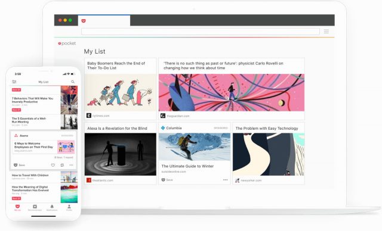The width and height of the screenshot is (382, 231).
Task: Open 6 Ways to Welcome Employees article
Action: (33, 145)
